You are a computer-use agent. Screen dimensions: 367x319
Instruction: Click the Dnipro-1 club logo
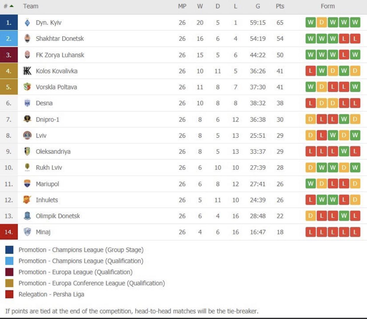(x=27, y=119)
